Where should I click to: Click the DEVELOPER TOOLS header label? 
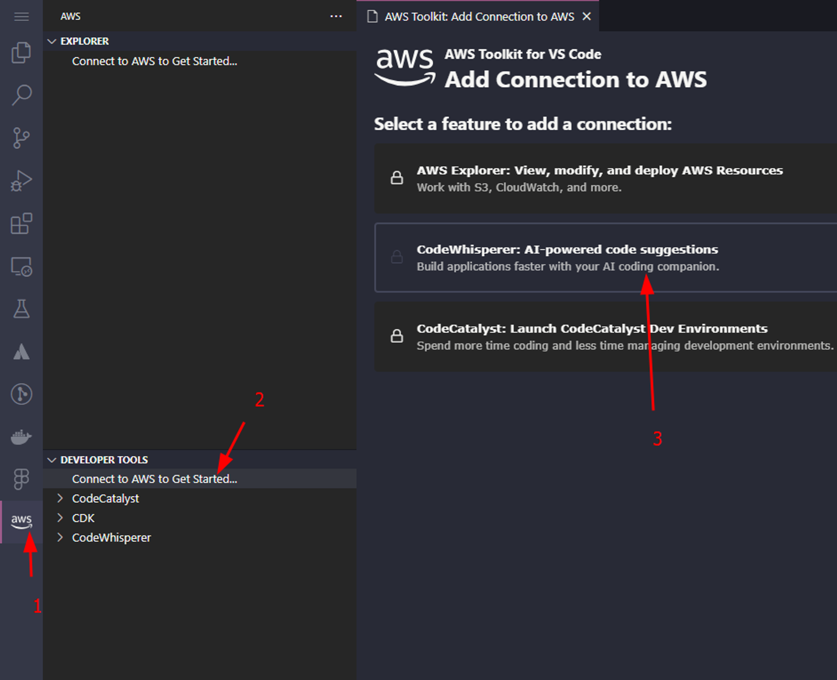[104, 460]
